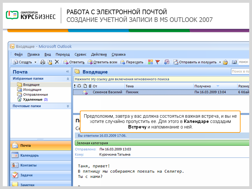
Task: Open the Правка menu
Action: tap(33, 54)
